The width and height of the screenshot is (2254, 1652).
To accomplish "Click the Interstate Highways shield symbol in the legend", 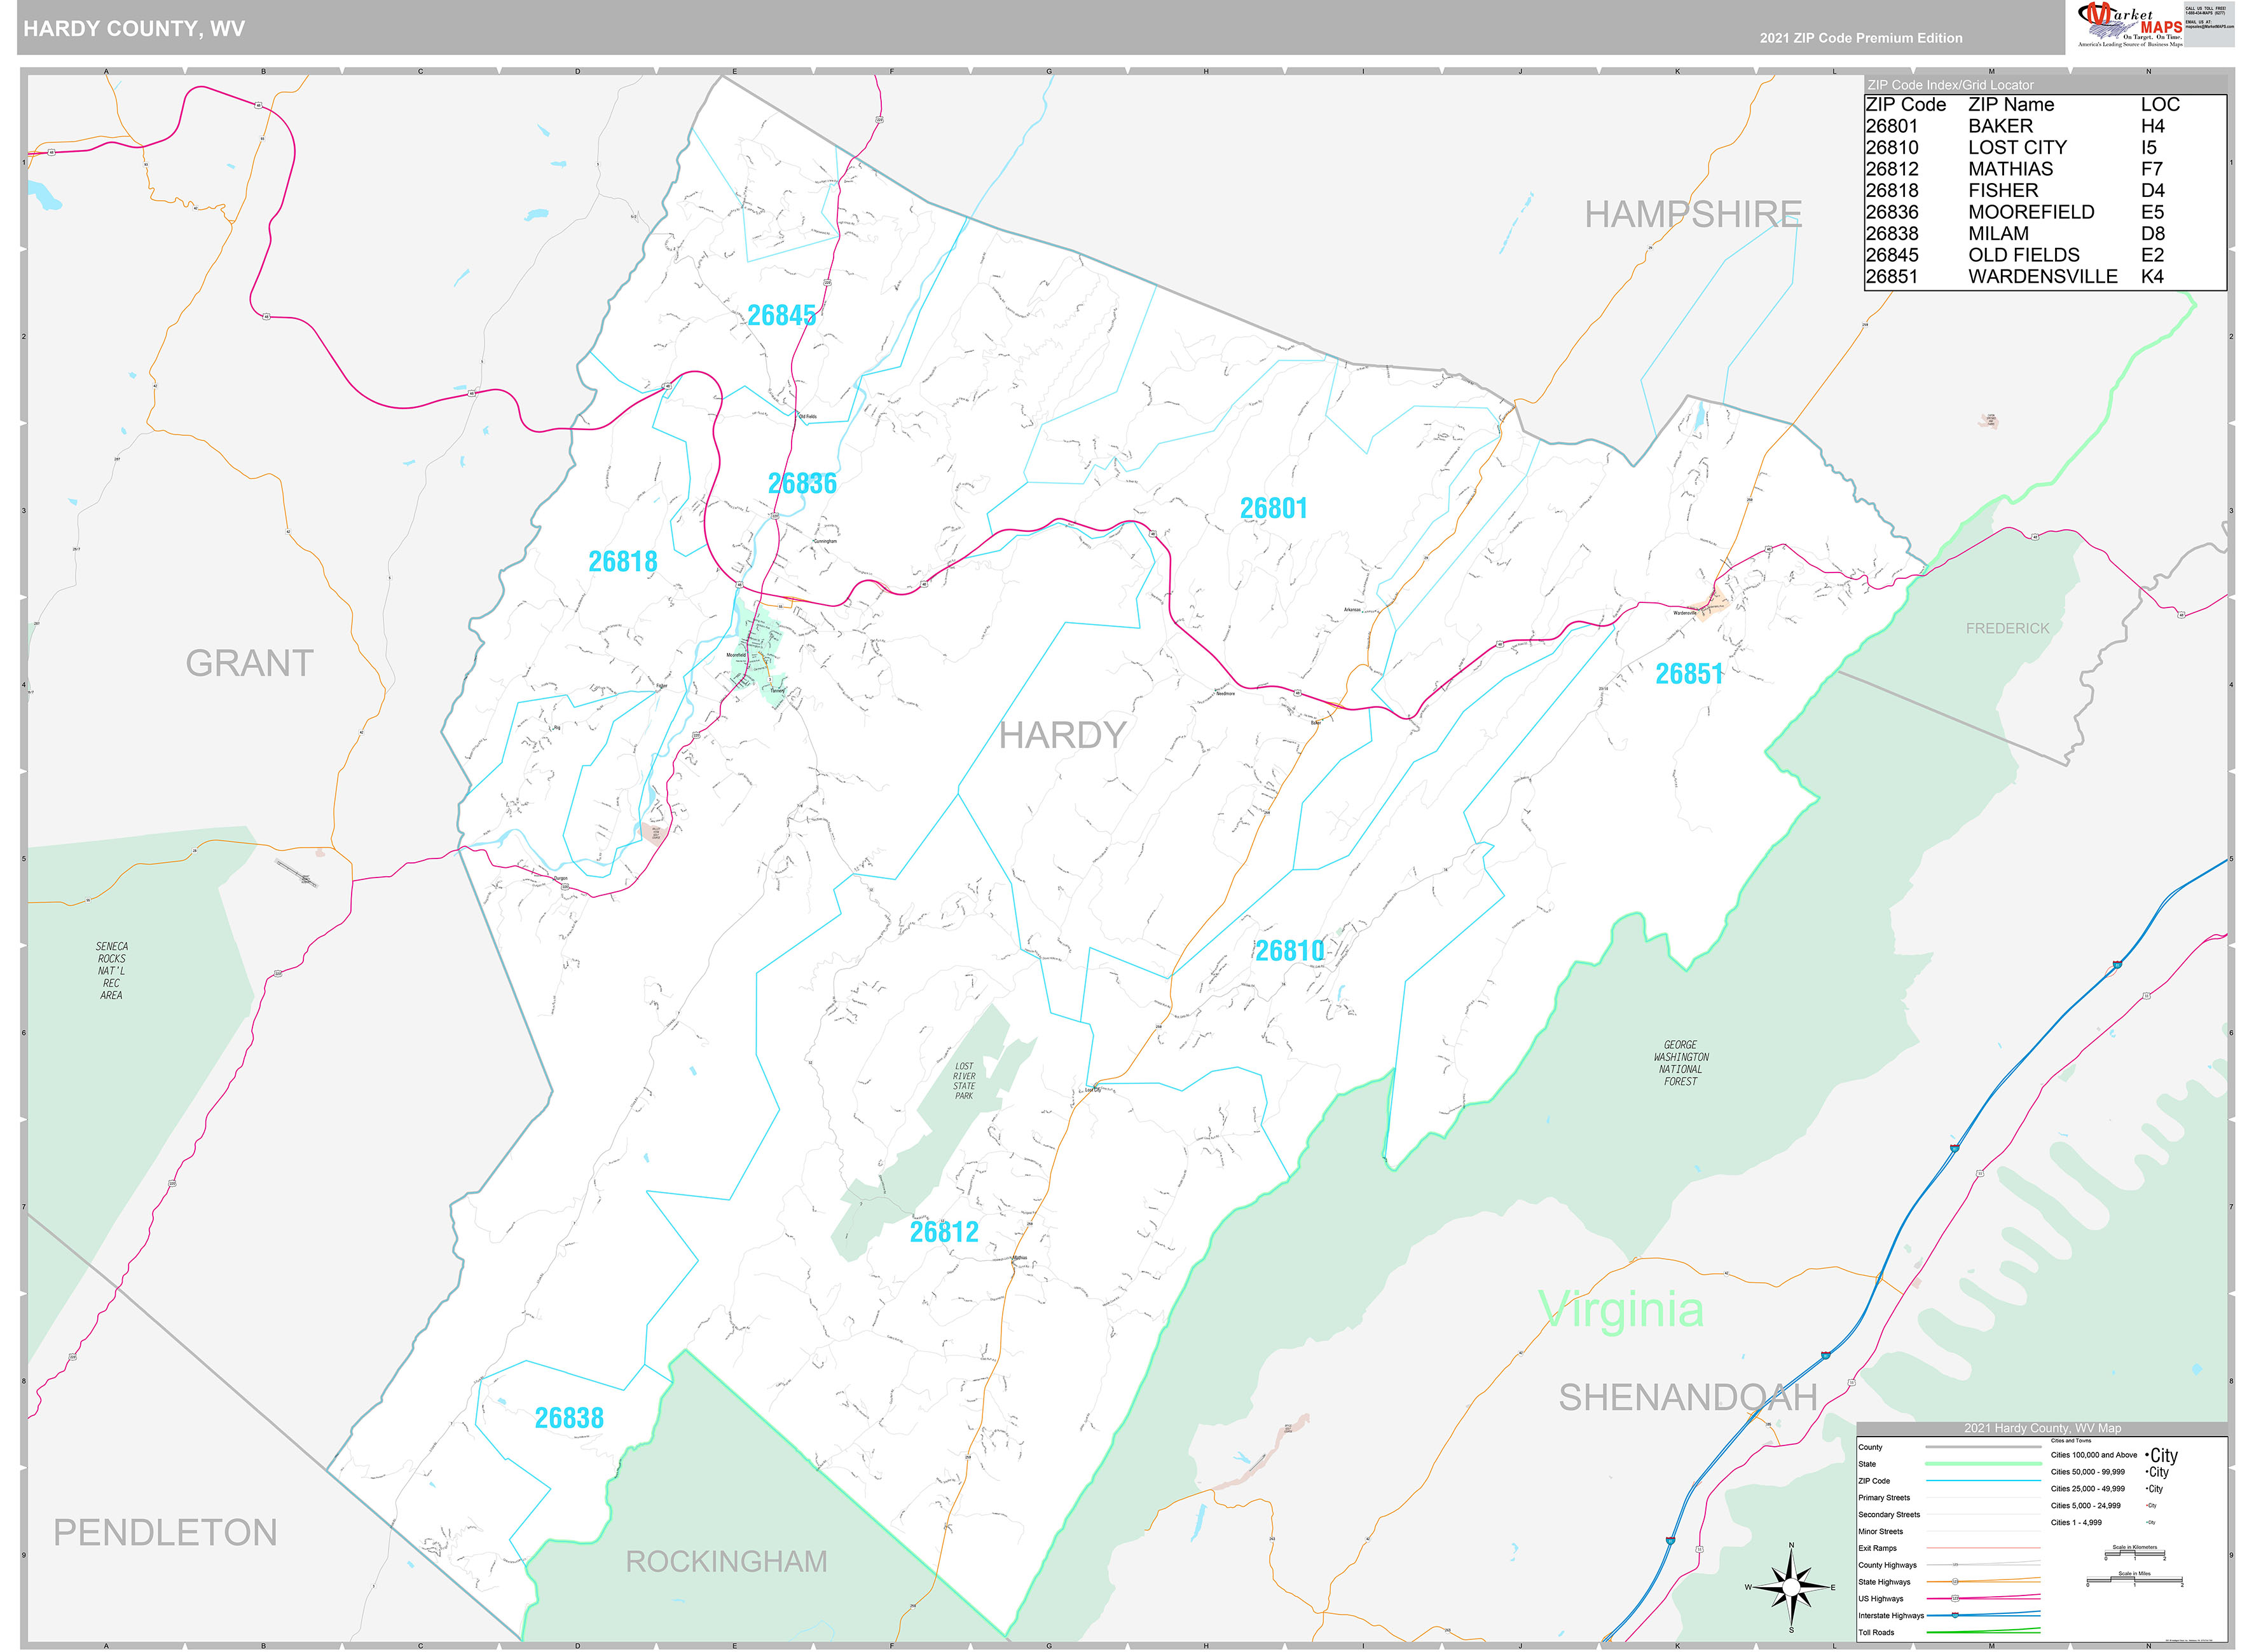I will pos(1956,1616).
